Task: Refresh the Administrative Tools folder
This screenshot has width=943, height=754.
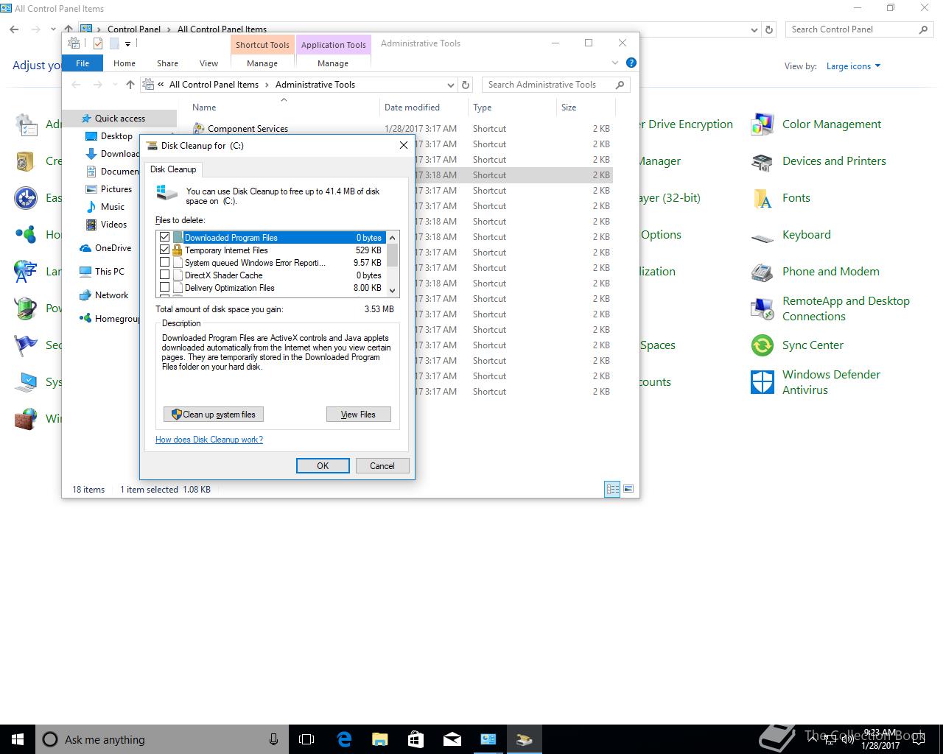Action: click(466, 85)
